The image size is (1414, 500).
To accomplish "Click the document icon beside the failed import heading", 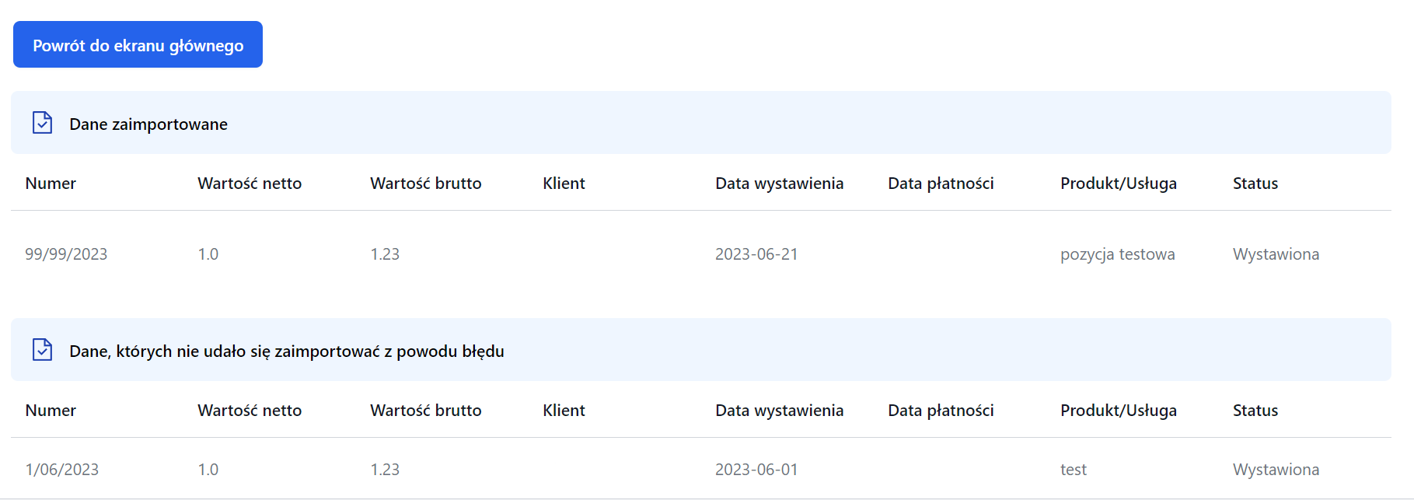I will pos(42,350).
